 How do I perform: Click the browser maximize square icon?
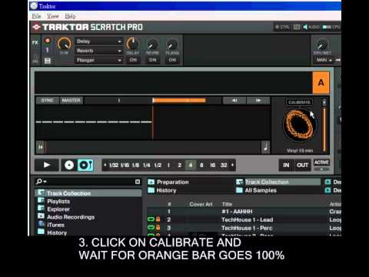tap(138, 182)
